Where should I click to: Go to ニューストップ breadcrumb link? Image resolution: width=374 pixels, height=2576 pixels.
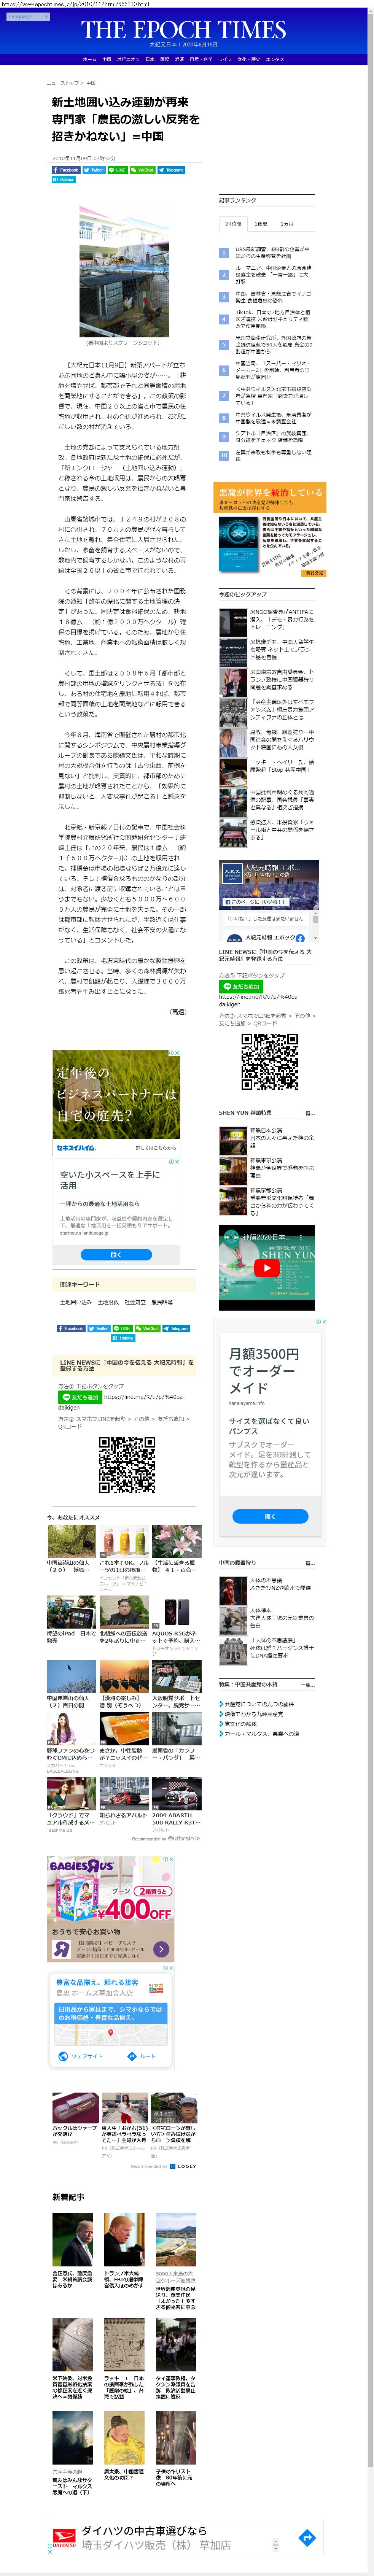[63, 83]
